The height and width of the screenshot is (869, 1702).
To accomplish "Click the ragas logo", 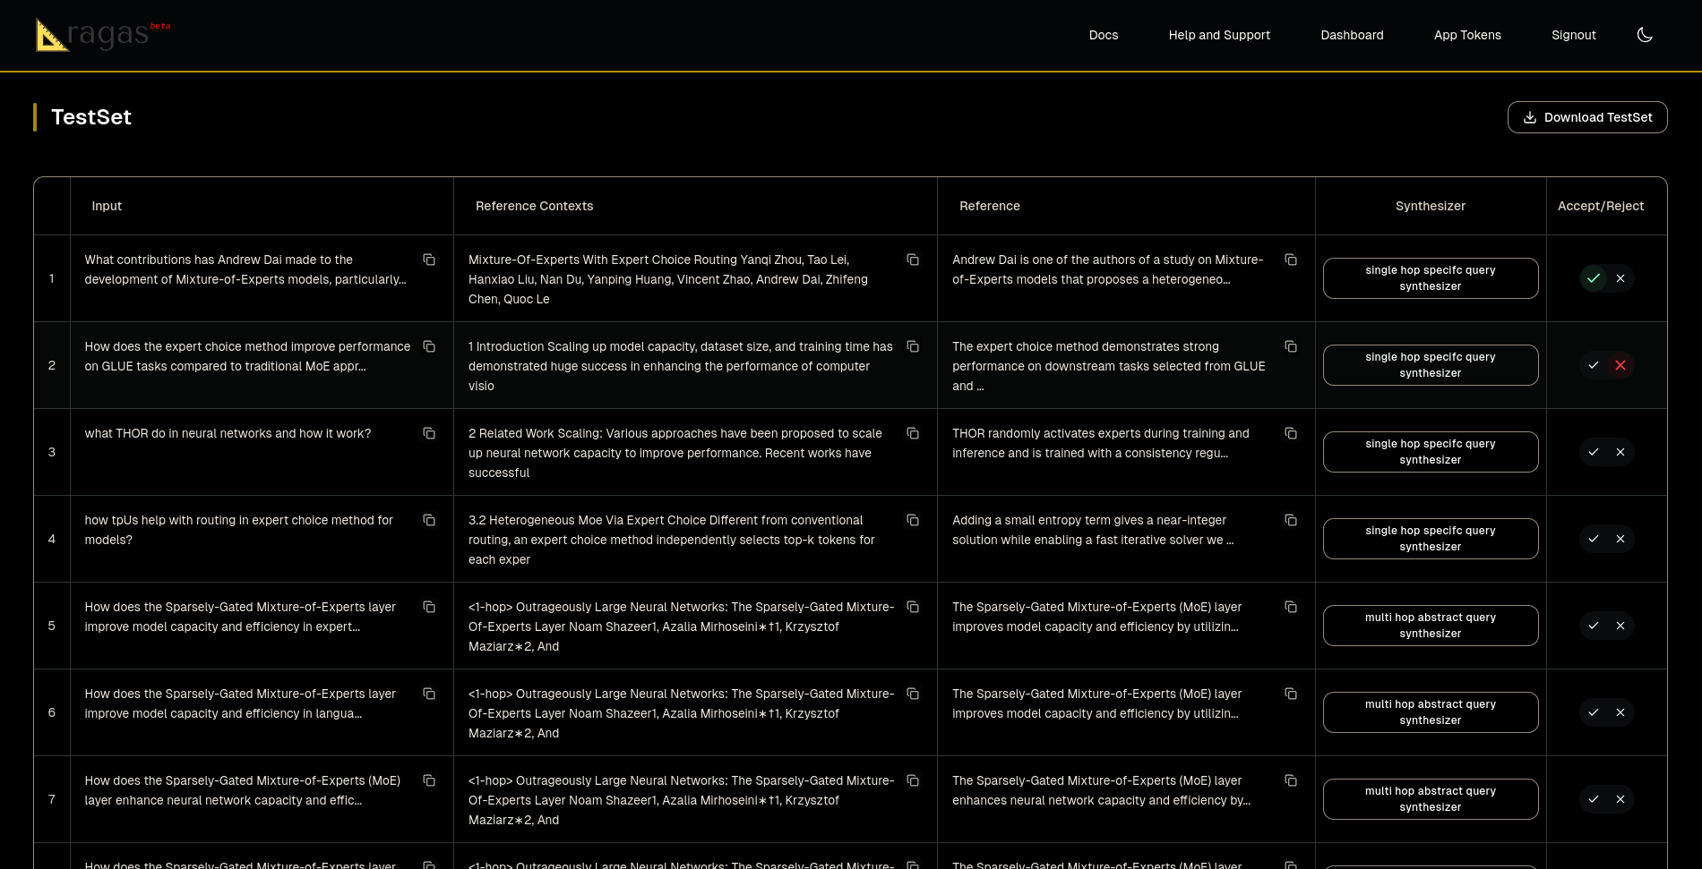I will click(102, 35).
